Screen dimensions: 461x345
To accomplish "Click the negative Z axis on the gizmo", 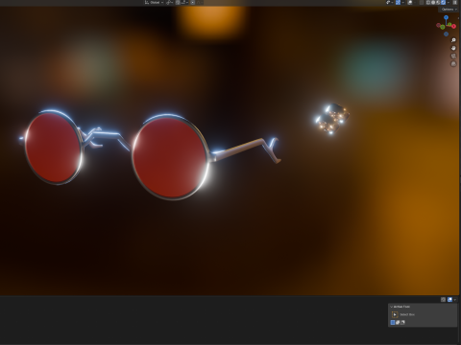I will point(446,34).
